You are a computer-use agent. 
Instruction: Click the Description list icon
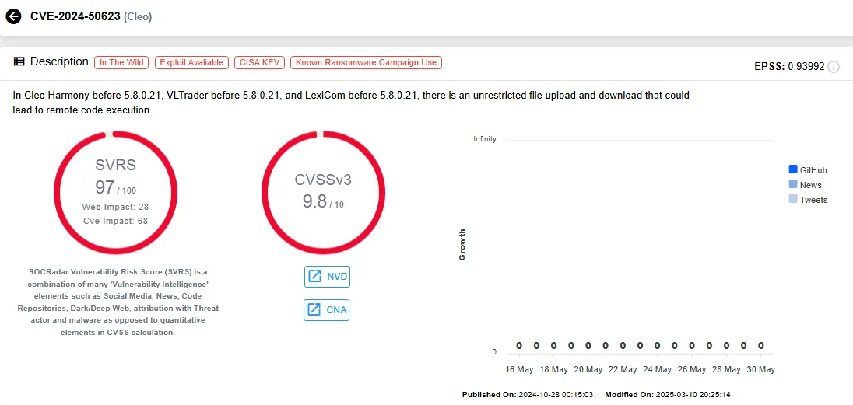pyautogui.click(x=19, y=61)
